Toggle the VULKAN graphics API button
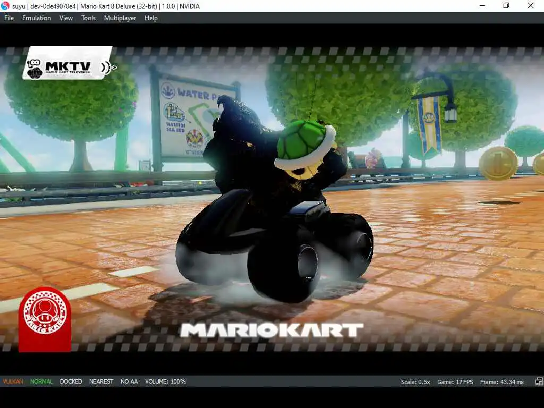544x408 pixels. coord(13,381)
